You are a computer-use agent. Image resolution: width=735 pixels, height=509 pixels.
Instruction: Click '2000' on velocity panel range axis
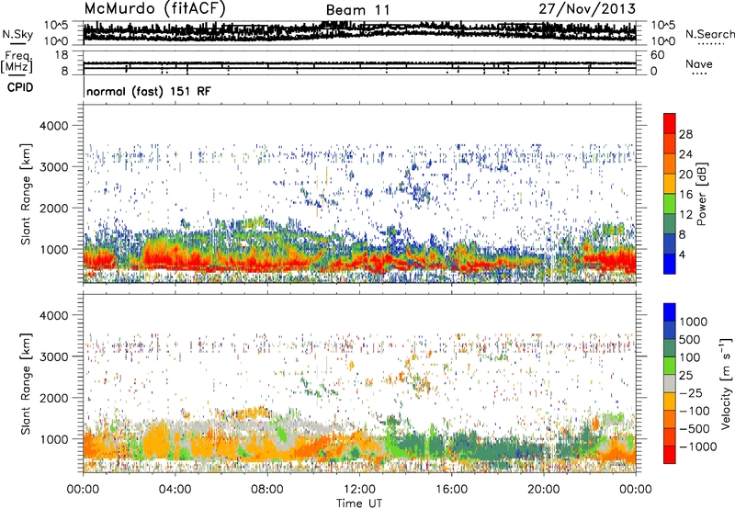point(53,398)
